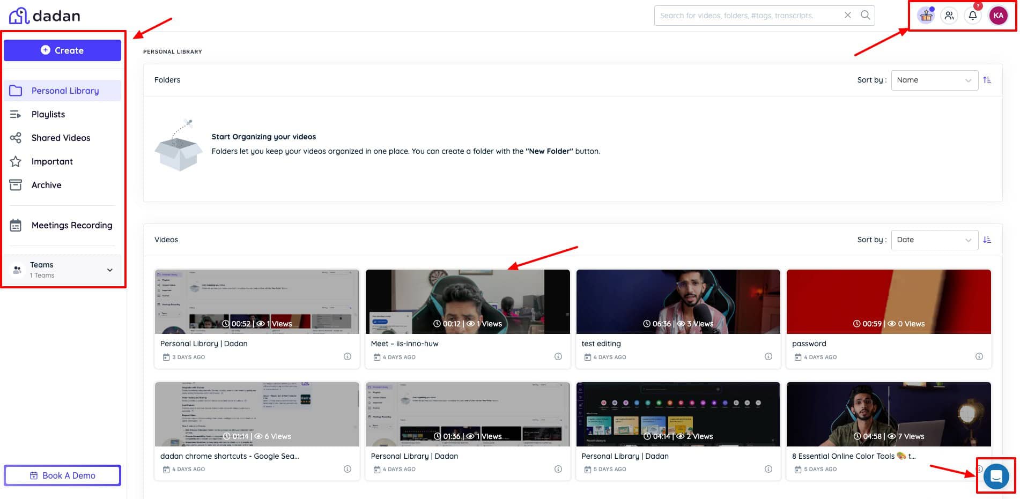Image resolution: width=1020 pixels, height=499 pixels.
Task: Toggle folders sort order direction
Action: (987, 80)
